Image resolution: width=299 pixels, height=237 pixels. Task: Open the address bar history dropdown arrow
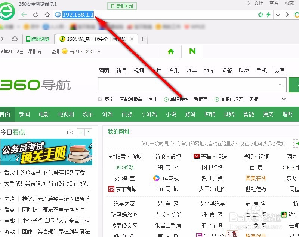tap(278, 15)
